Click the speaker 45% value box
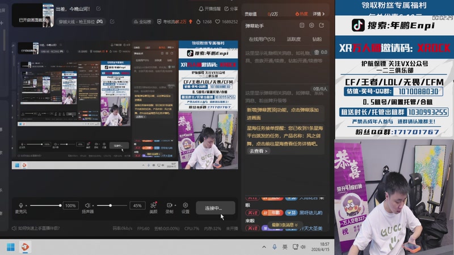This screenshot has width=454, height=255. [x=137, y=206]
